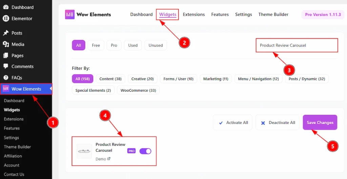Image resolution: width=347 pixels, height=179 pixels.
Task: Click the Activate All button
Action: click(232, 122)
